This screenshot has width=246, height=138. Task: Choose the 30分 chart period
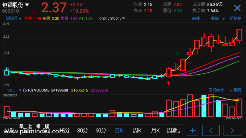[x=82, y=131]
